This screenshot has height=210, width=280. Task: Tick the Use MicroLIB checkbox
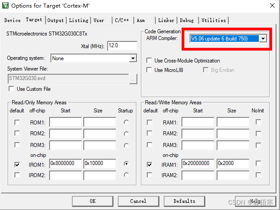(x=149, y=70)
